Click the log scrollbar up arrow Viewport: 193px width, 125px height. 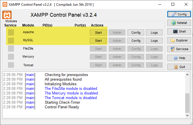pos(187,75)
